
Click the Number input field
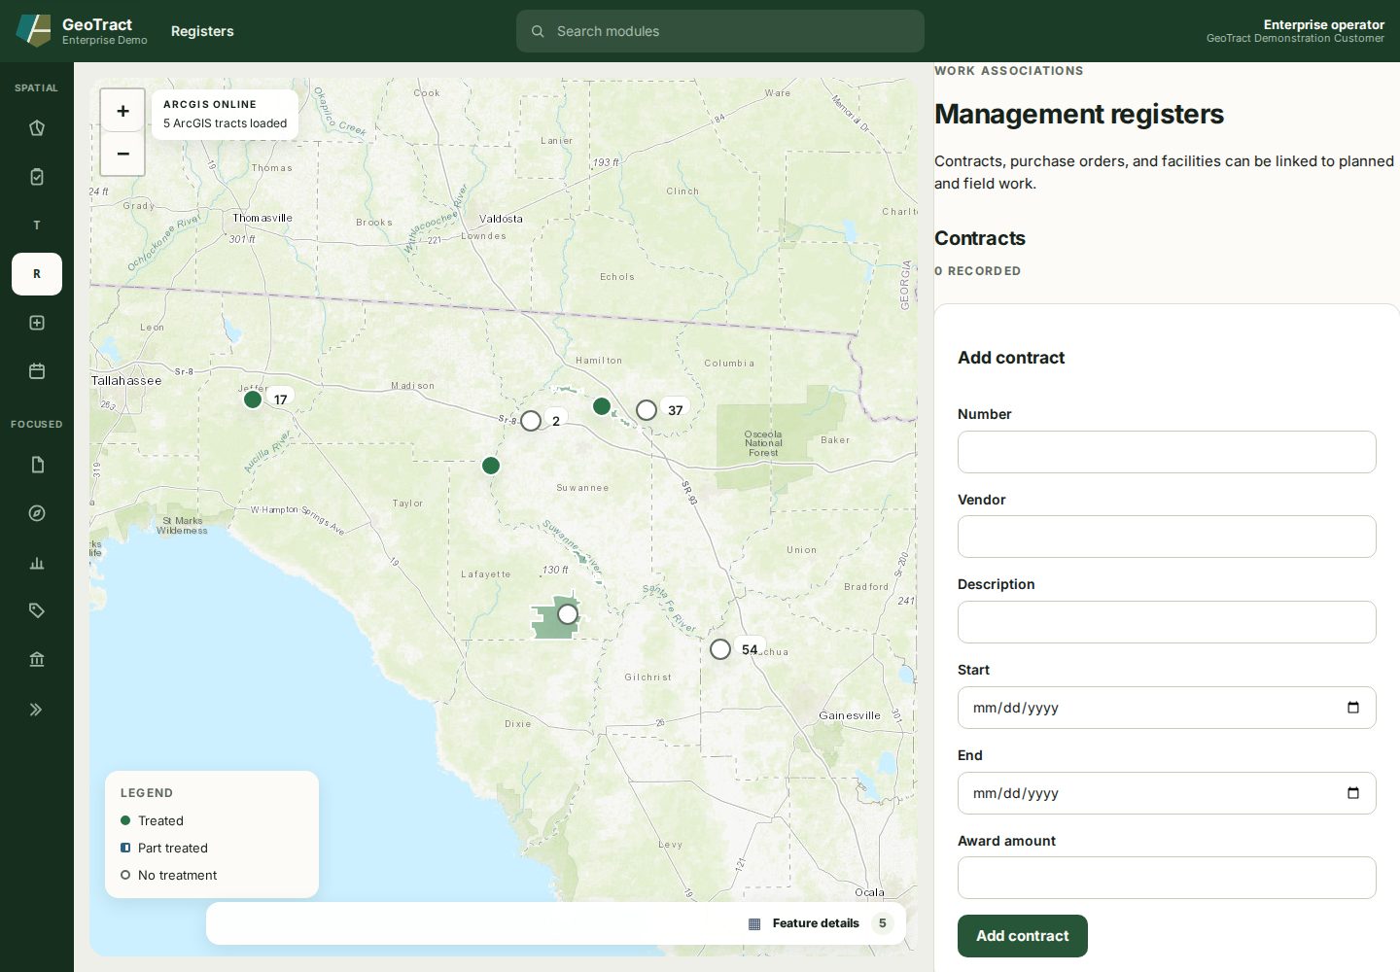pos(1167,452)
